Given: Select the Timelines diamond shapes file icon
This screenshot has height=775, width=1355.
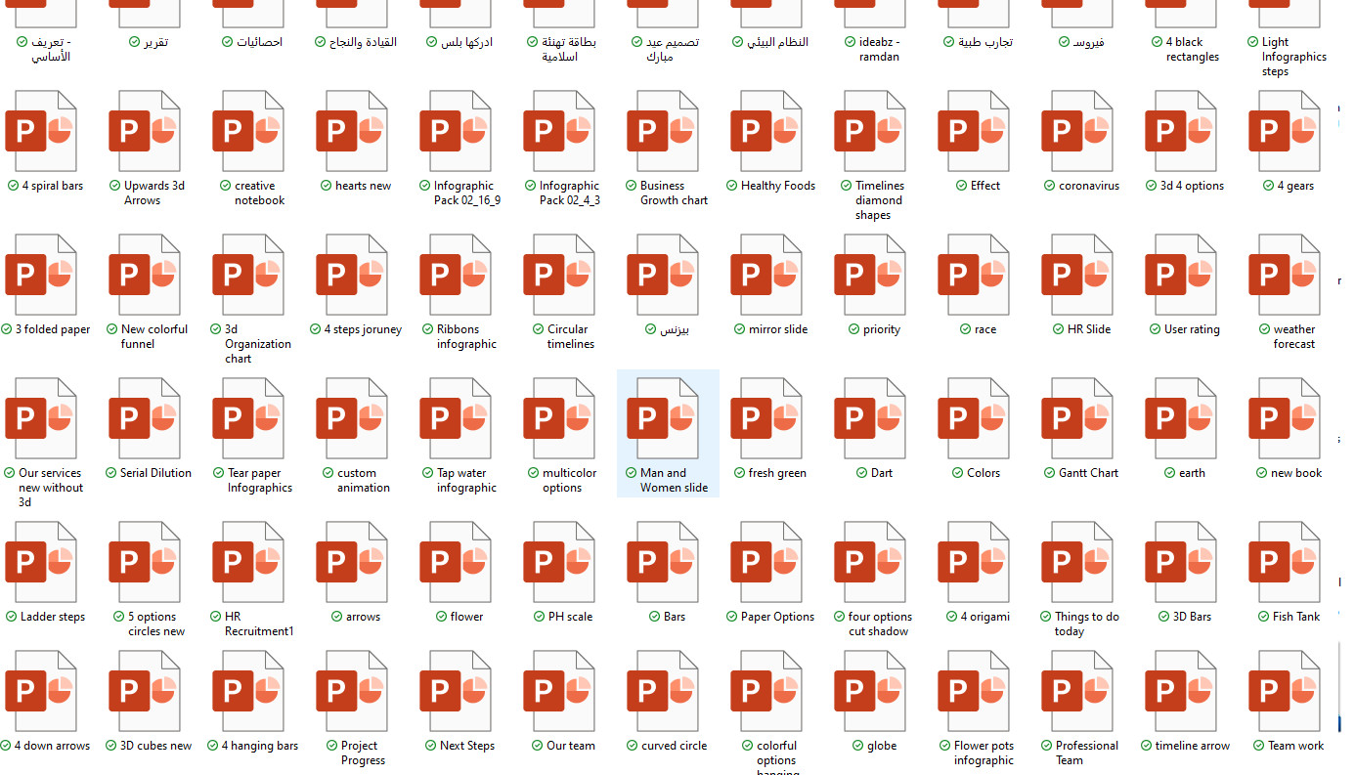Looking at the screenshot, I should [x=870, y=131].
